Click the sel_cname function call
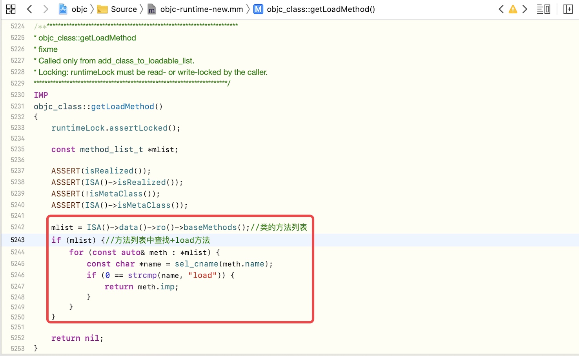579x356 pixels. [197, 264]
